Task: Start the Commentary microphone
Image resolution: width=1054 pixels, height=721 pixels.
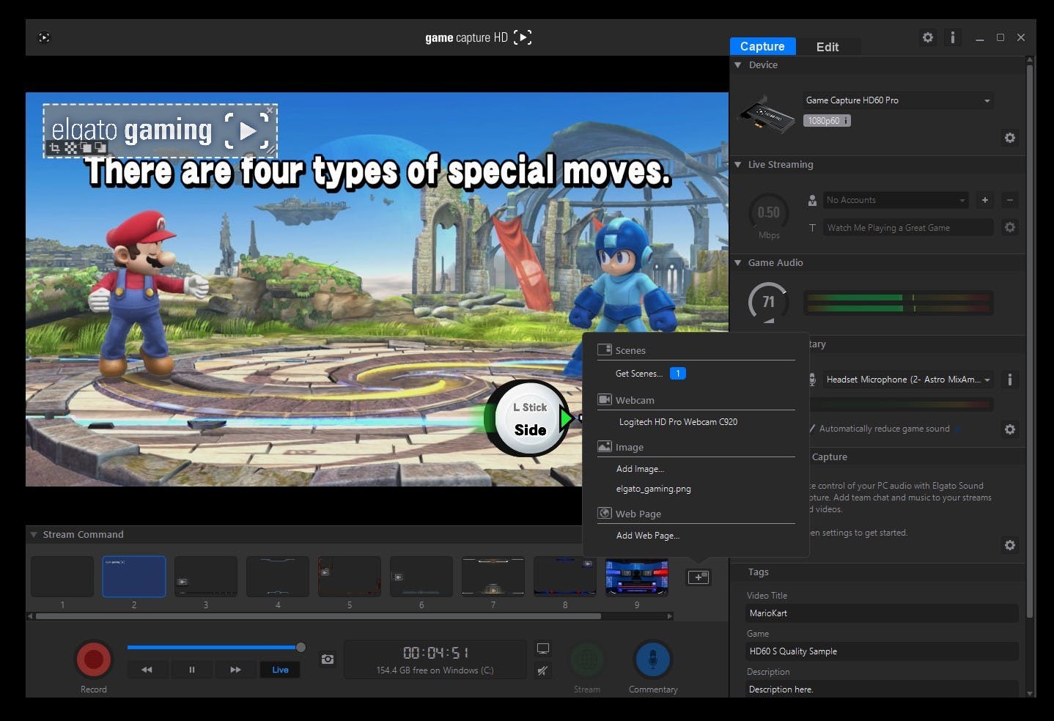Action: (652, 657)
